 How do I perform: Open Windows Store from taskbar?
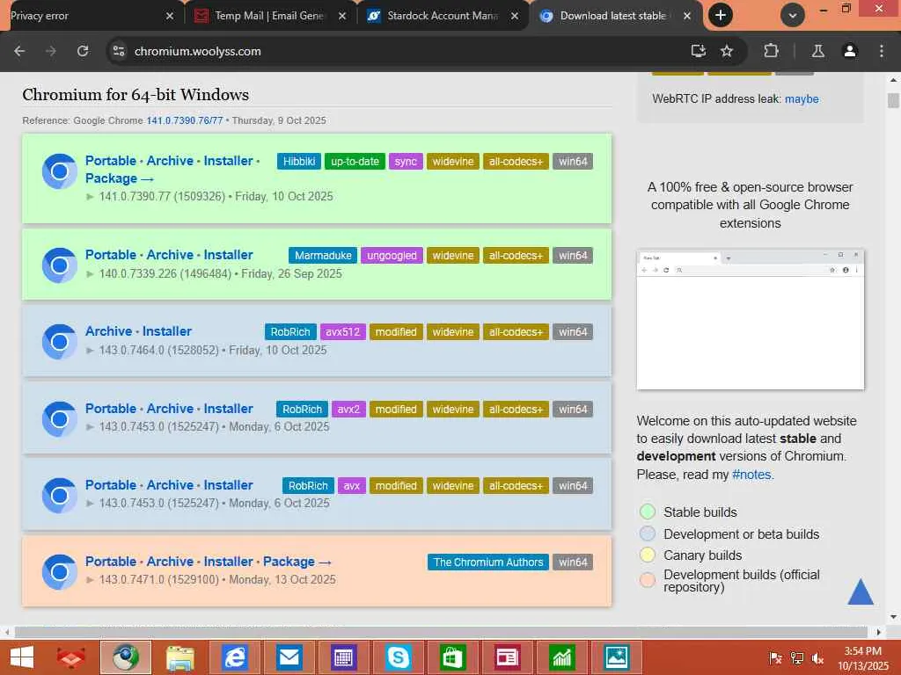(452, 657)
